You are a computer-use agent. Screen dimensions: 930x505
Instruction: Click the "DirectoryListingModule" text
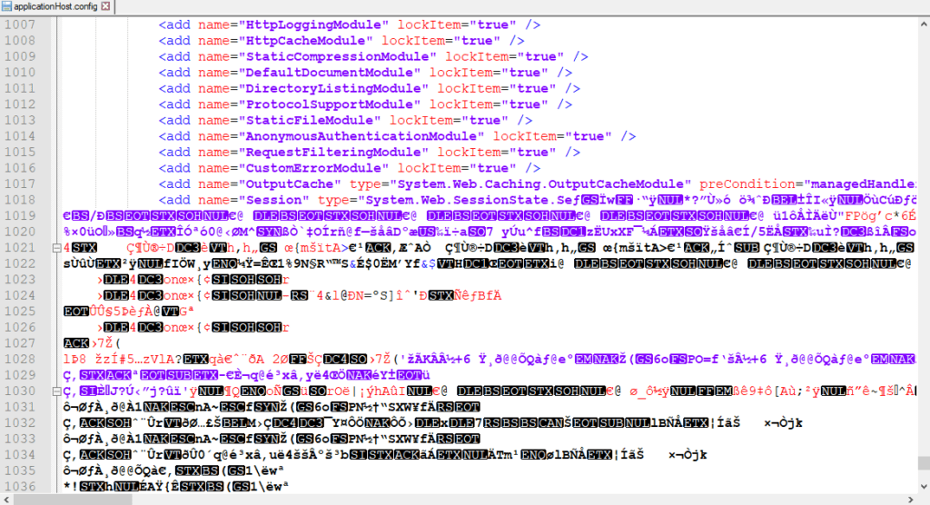pyautogui.click(x=333, y=88)
